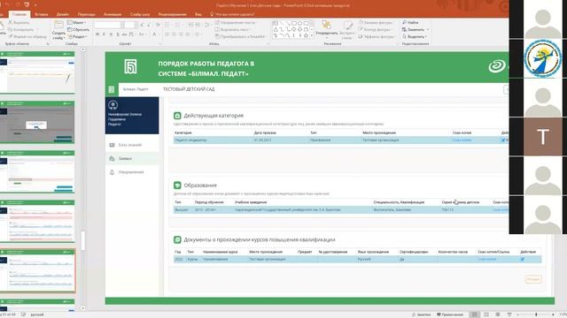
Task: Click 'Уведомления' item in slide sidebar
Action: [131, 172]
